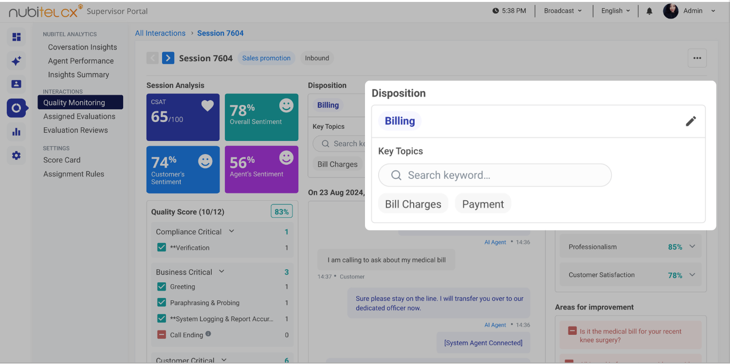Click the Inbound tag
Screen dimensions: 730x364
click(317, 58)
